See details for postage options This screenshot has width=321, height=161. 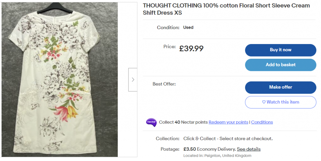point(249,149)
